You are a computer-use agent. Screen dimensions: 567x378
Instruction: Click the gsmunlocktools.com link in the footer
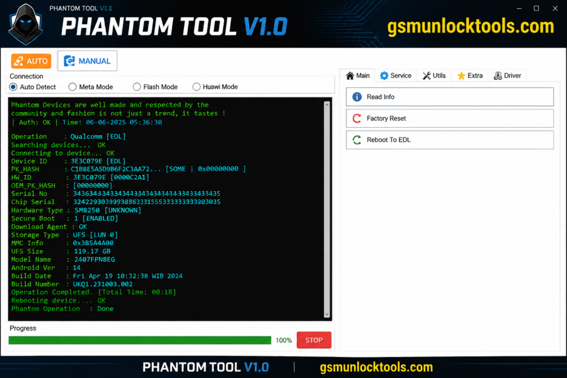click(376, 367)
